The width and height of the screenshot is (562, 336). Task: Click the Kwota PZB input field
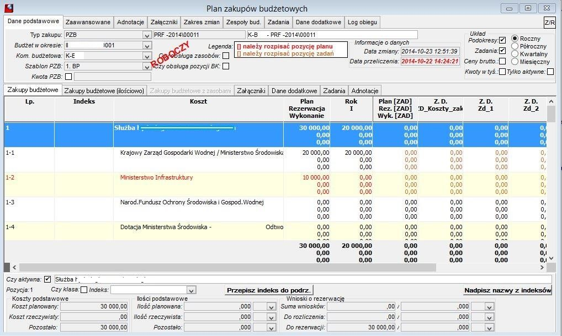click(x=113, y=77)
